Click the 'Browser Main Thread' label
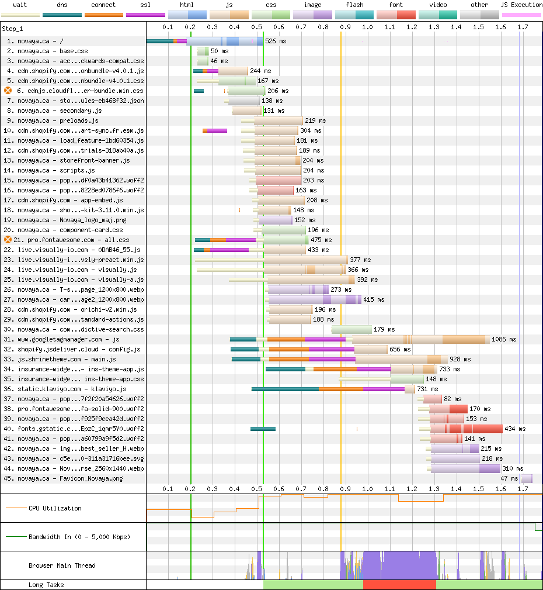This screenshot has height=590, width=543. [62, 565]
